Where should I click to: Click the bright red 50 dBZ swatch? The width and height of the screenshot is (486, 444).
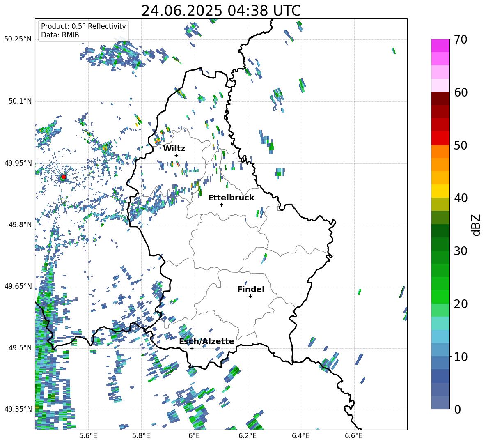[x=440, y=138]
